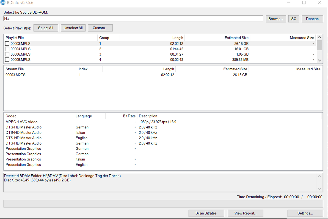328x219 pixels.
Task: Minimize the BDInfo window
Action: (x=288, y=2)
